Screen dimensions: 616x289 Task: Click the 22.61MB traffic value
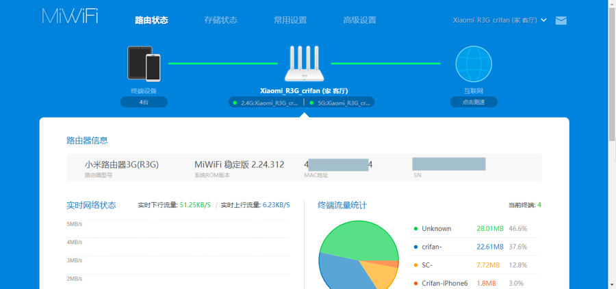(490, 247)
